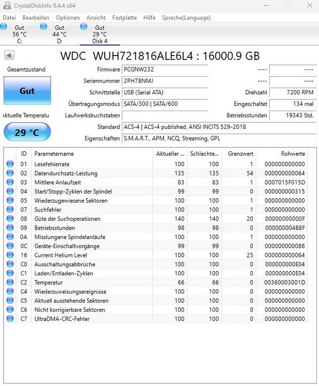319x386 pixels.
Task: Click the Seriennummer field 2PH7BNMJ
Action: [x=165, y=81]
